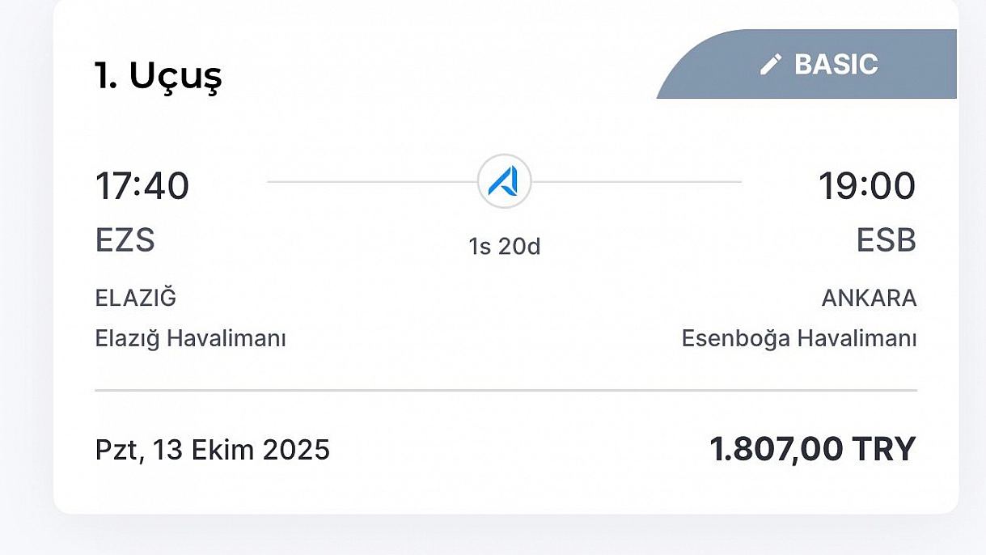Click the ANKARA city name
This screenshot has width=986, height=555.
tap(869, 299)
